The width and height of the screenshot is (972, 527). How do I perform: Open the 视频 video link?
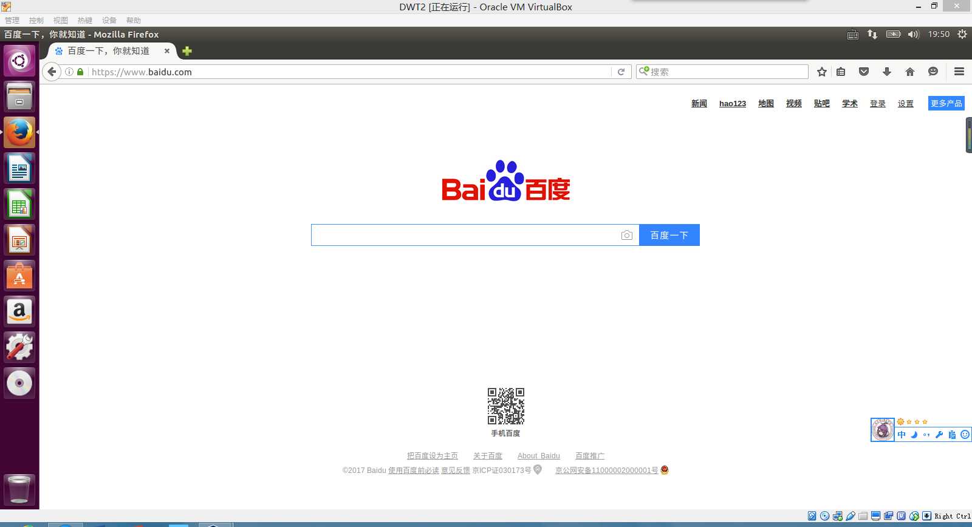[x=794, y=104]
